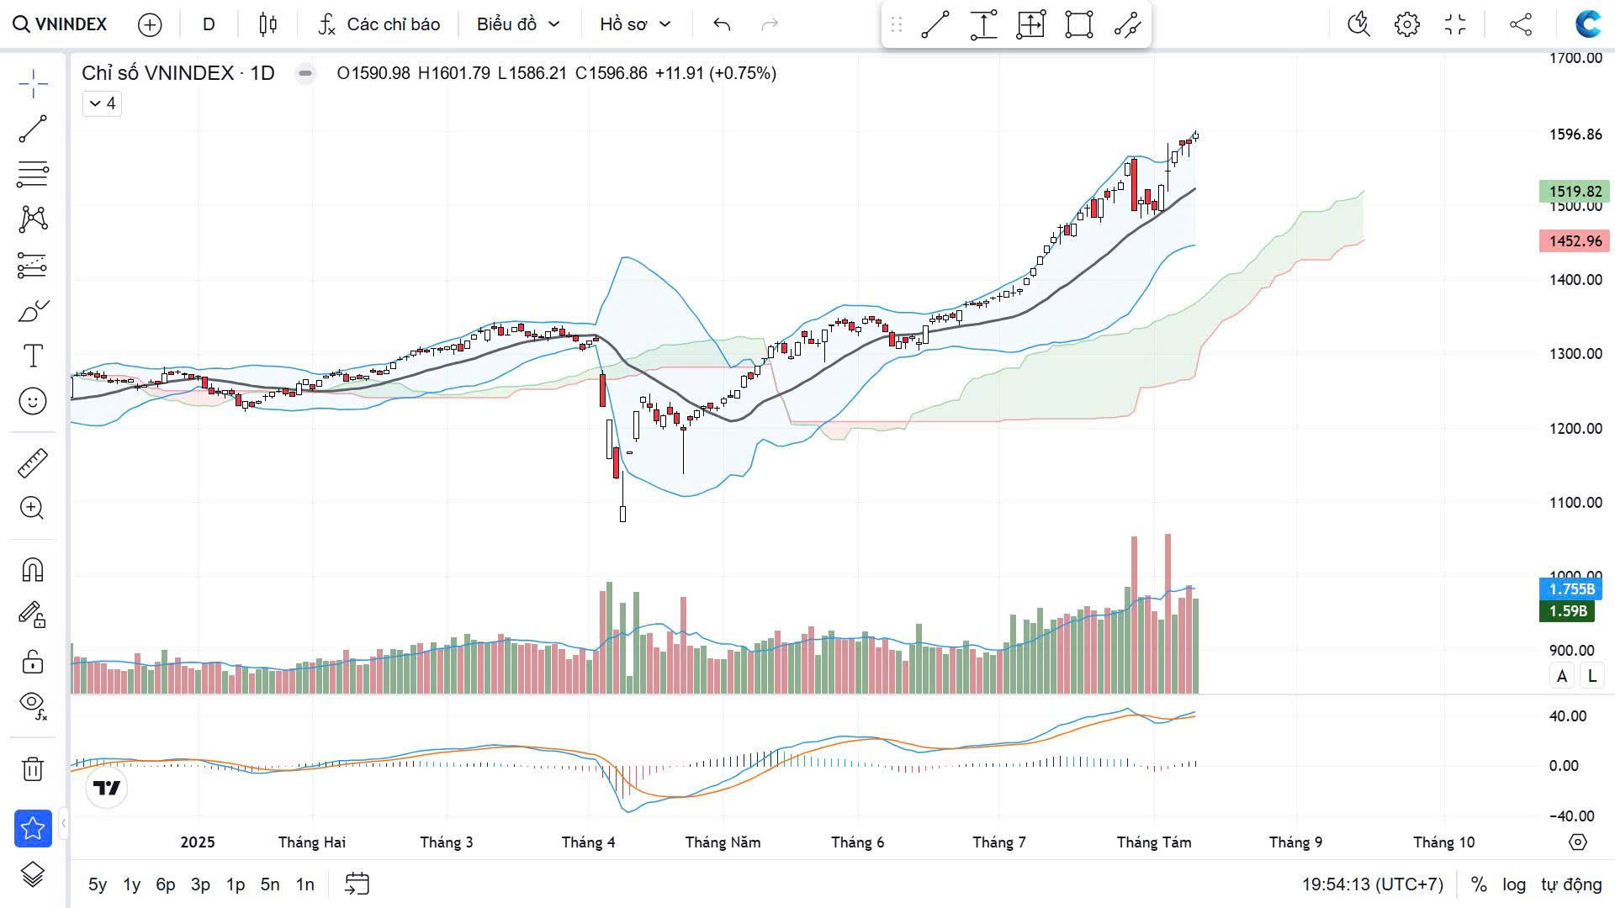Select the trend line tool in left sidebar
Image resolution: width=1615 pixels, height=908 pixels.
click(x=33, y=129)
